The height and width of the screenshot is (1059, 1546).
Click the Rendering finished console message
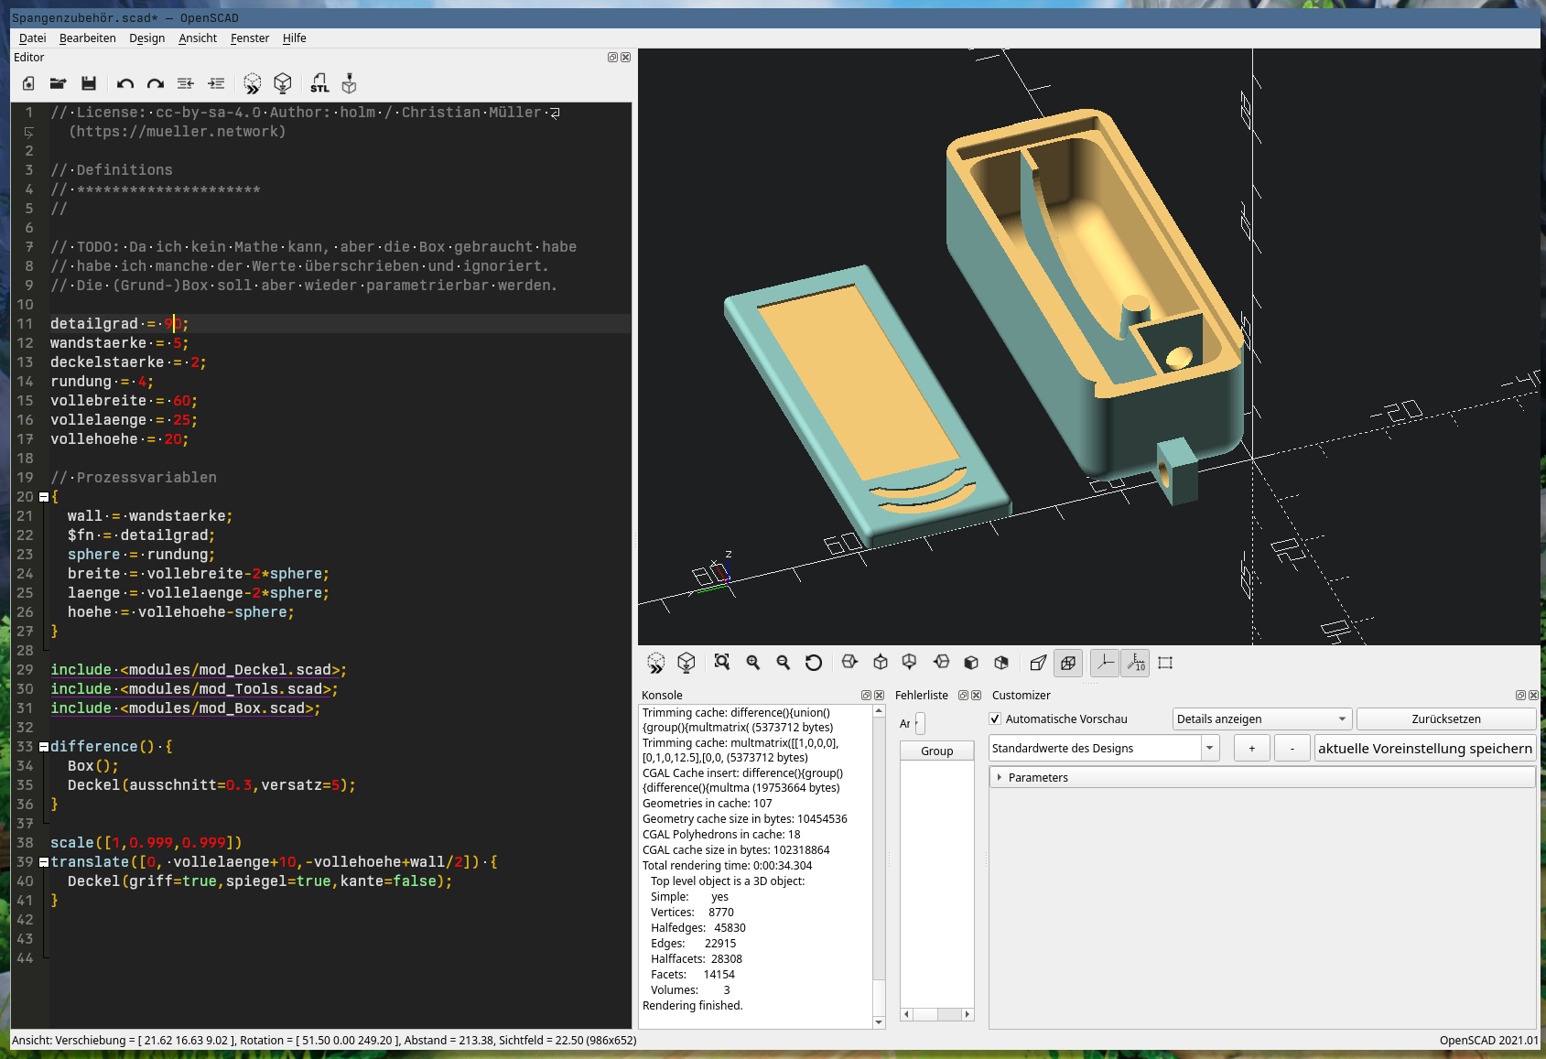[693, 1006]
